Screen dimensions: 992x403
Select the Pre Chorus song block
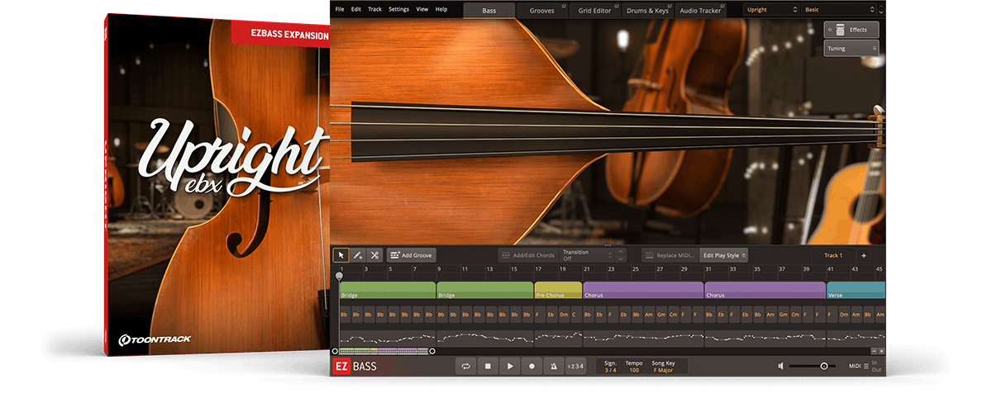click(558, 291)
